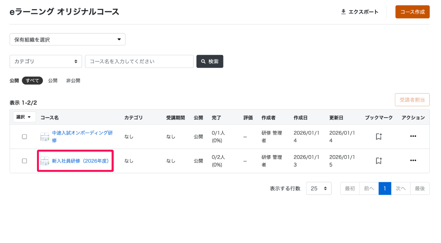Click the 作成日 column header
This screenshot has width=441, height=243.
pos(300,118)
